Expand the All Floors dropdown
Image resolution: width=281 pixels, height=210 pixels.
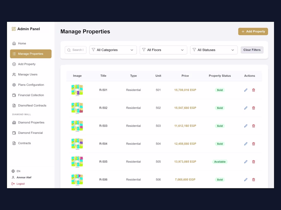(163, 50)
